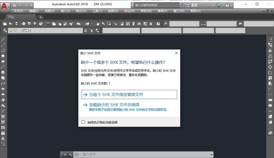Select the Circle drawing tool

3,72
